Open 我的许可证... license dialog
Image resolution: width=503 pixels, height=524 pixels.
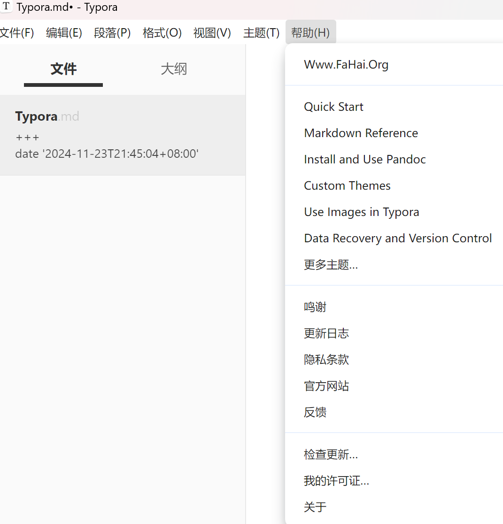pos(336,481)
